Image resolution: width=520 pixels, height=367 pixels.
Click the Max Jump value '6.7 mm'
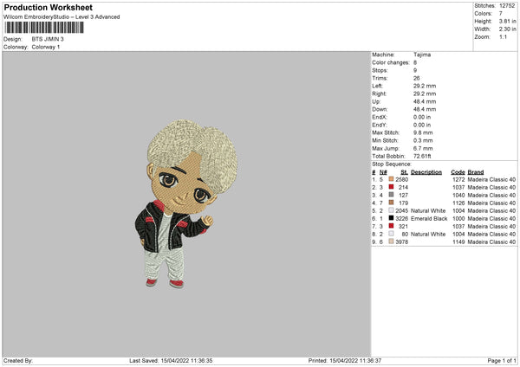(x=423, y=148)
